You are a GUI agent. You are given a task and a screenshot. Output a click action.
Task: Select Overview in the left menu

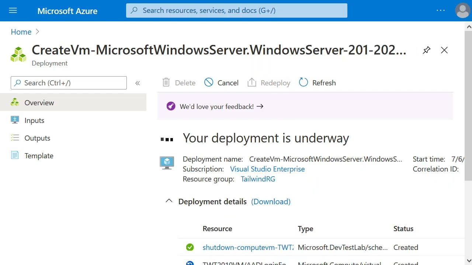[73, 103]
